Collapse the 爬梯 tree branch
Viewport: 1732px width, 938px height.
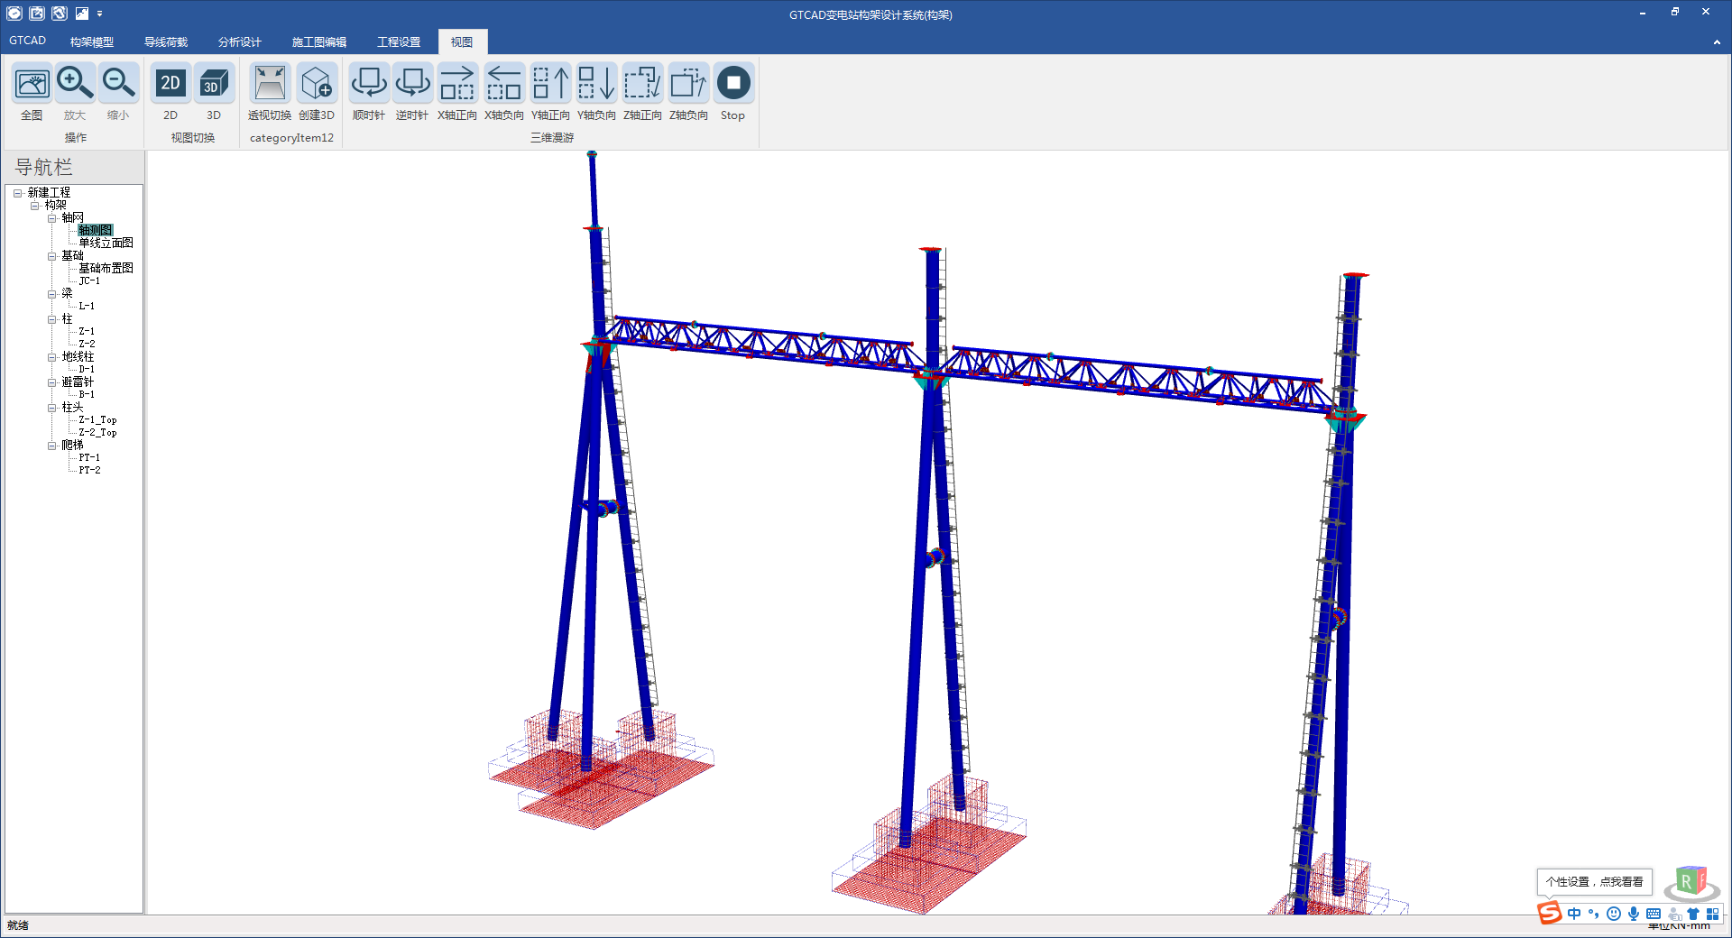(51, 446)
